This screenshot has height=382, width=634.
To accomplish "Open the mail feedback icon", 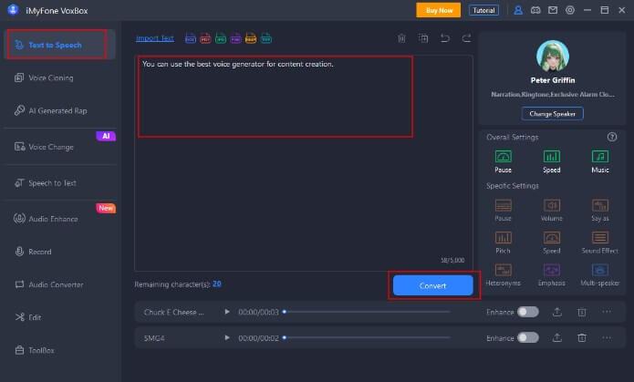I will point(553,11).
